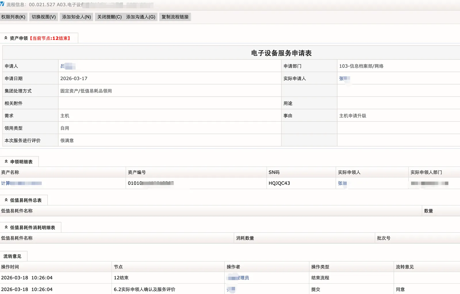Click the text 固定资产/低值易耗品领用
Screen dimensions: 460x294
(x=86, y=91)
